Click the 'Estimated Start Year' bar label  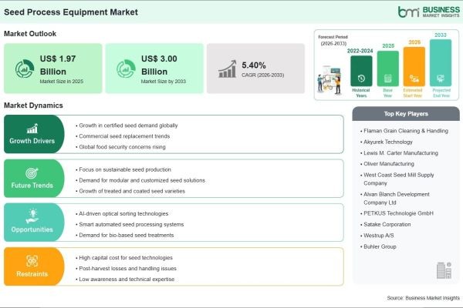[x=413, y=93]
